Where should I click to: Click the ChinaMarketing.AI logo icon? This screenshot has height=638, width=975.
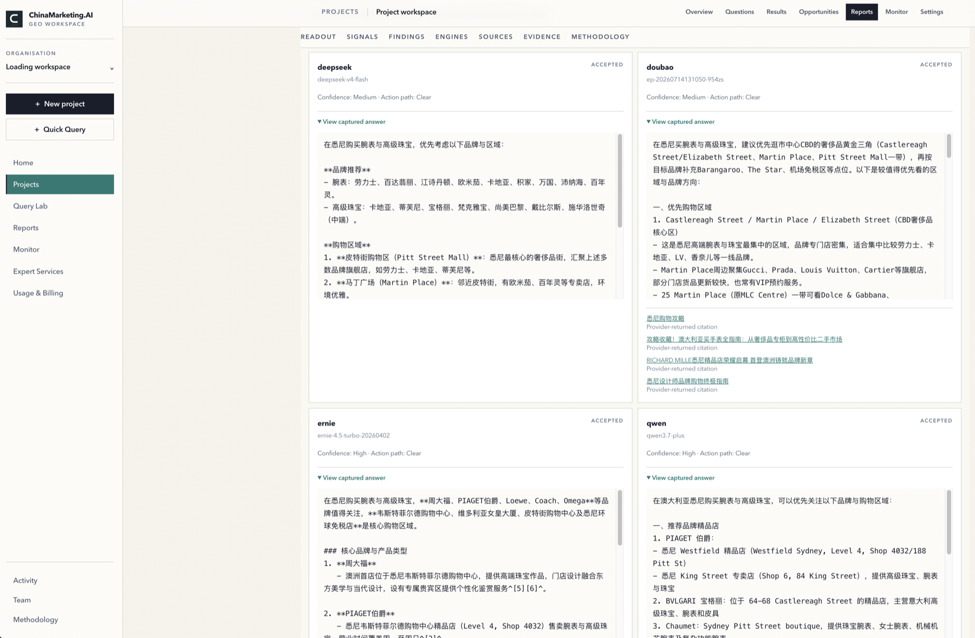pyautogui.click(x=14, y=19)
